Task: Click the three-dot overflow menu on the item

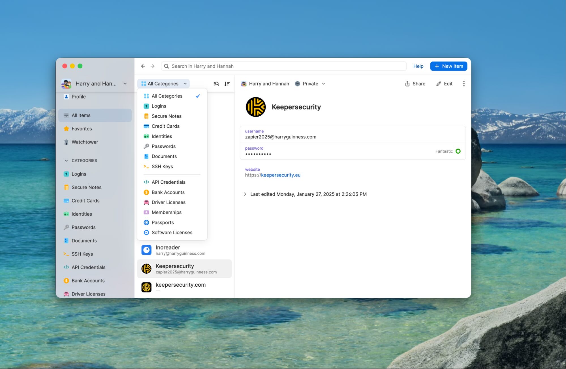Action: pyautogui.click(x=464, y=83)
